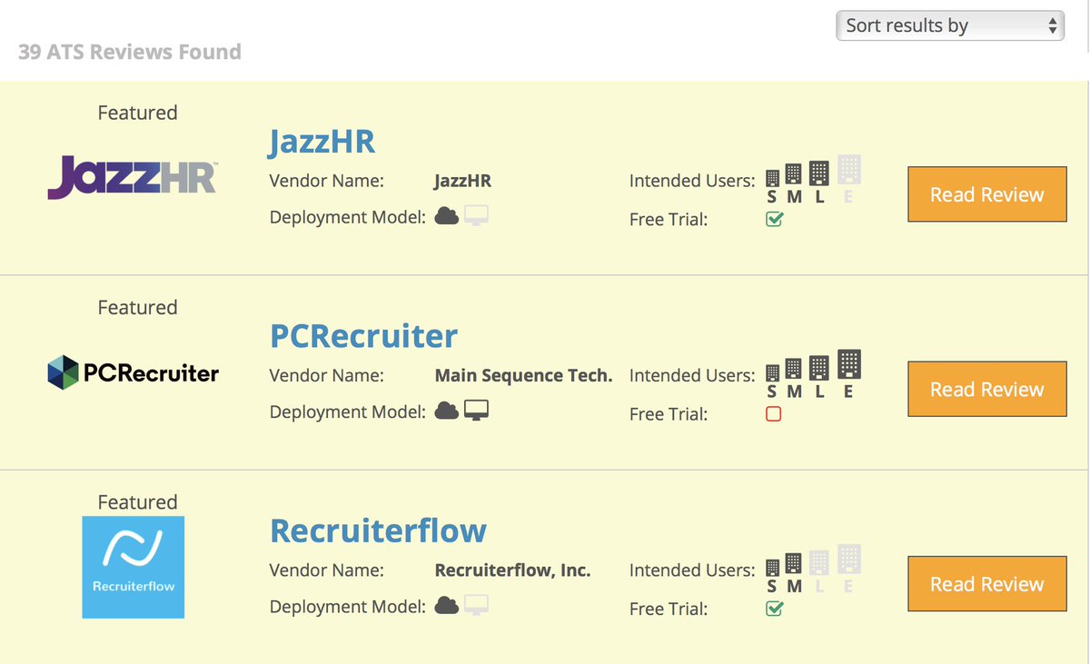Click Read Review for PCRecruiter
This screenshot has height=664, width=1090.
[987, 389]
